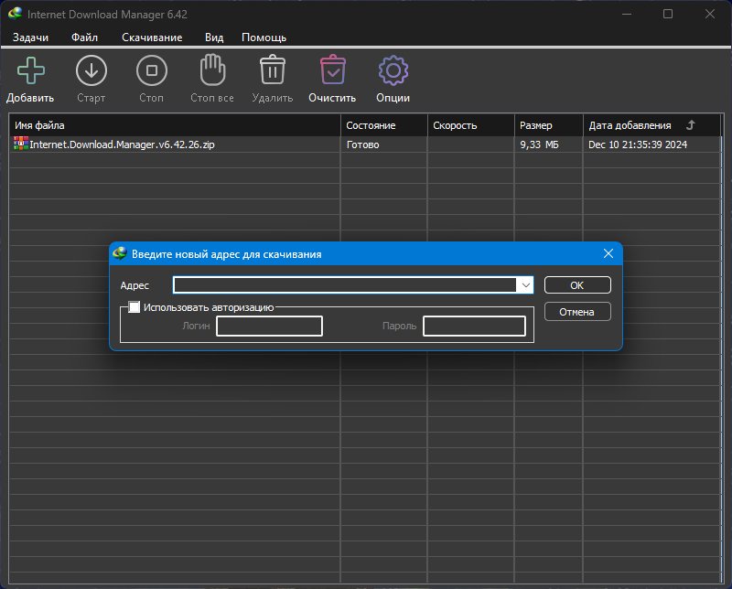
Task: Open the Скачивание menu
Action: click(x=152, y=37)
